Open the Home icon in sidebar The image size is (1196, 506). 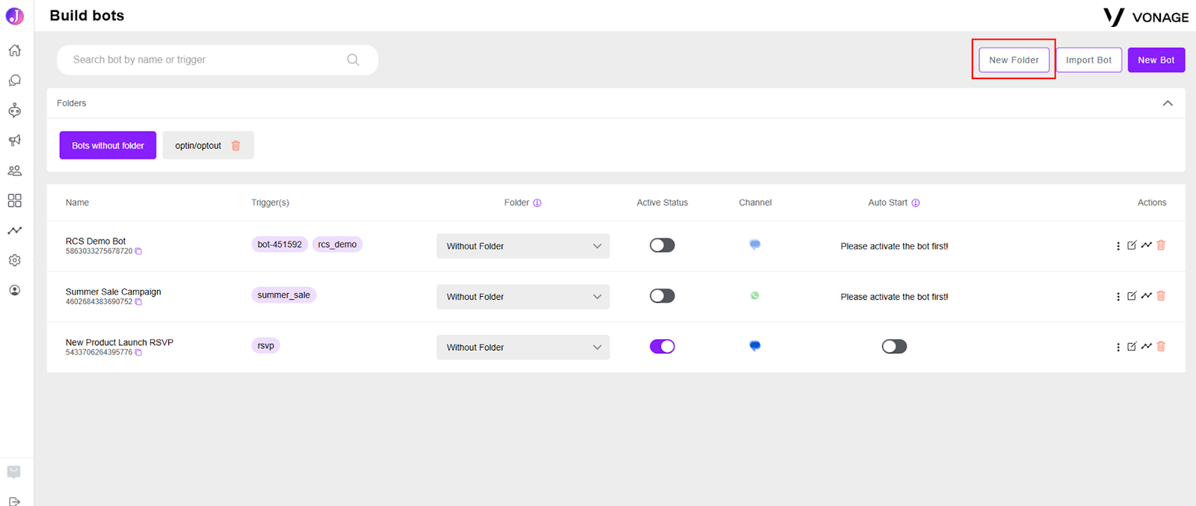point(14,50)
